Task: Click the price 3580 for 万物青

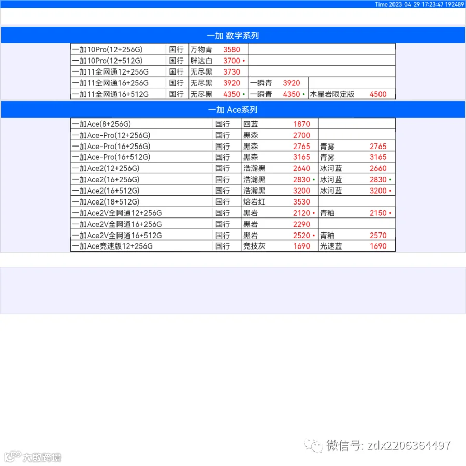Action: [x=231, y=49]
